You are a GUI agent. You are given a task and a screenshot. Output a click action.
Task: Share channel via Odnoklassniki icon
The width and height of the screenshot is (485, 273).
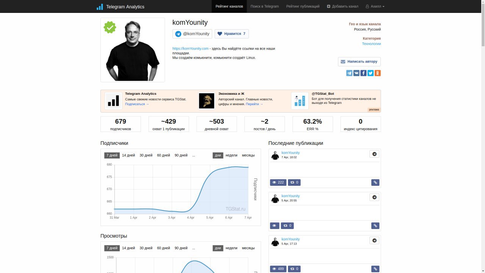click(x=377, y=73)
